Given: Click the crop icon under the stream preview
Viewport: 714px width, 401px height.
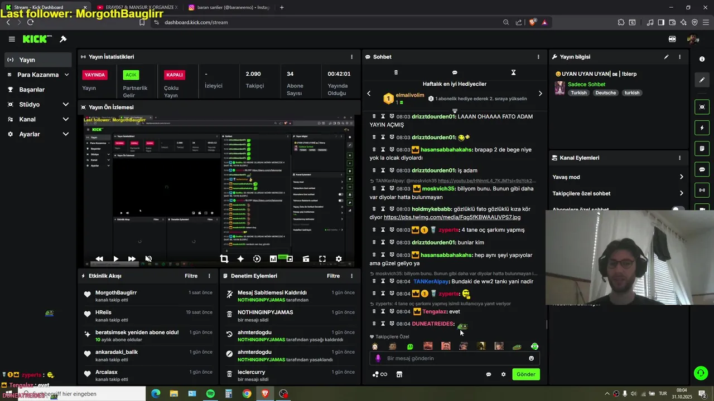Looking at the screenshot, I should point(224,258).
